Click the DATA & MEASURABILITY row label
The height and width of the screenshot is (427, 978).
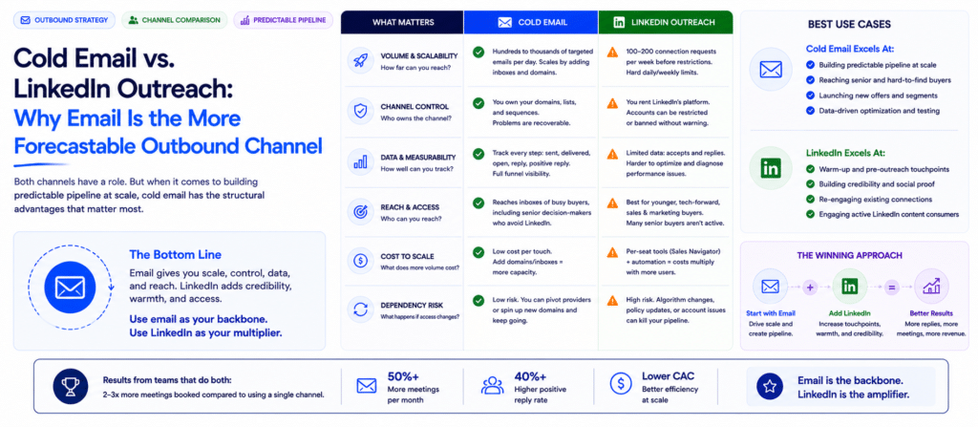tap(418, 158)
